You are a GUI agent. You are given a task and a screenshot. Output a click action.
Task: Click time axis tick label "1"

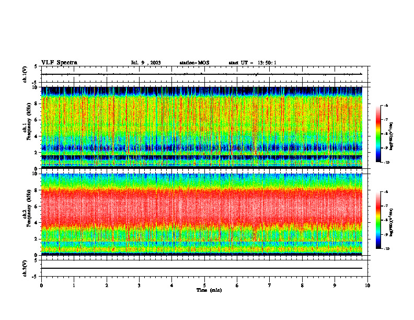tap(74, 285)
